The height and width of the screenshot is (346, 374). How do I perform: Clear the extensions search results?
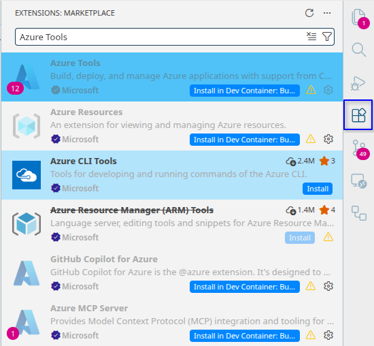(311, 37)
